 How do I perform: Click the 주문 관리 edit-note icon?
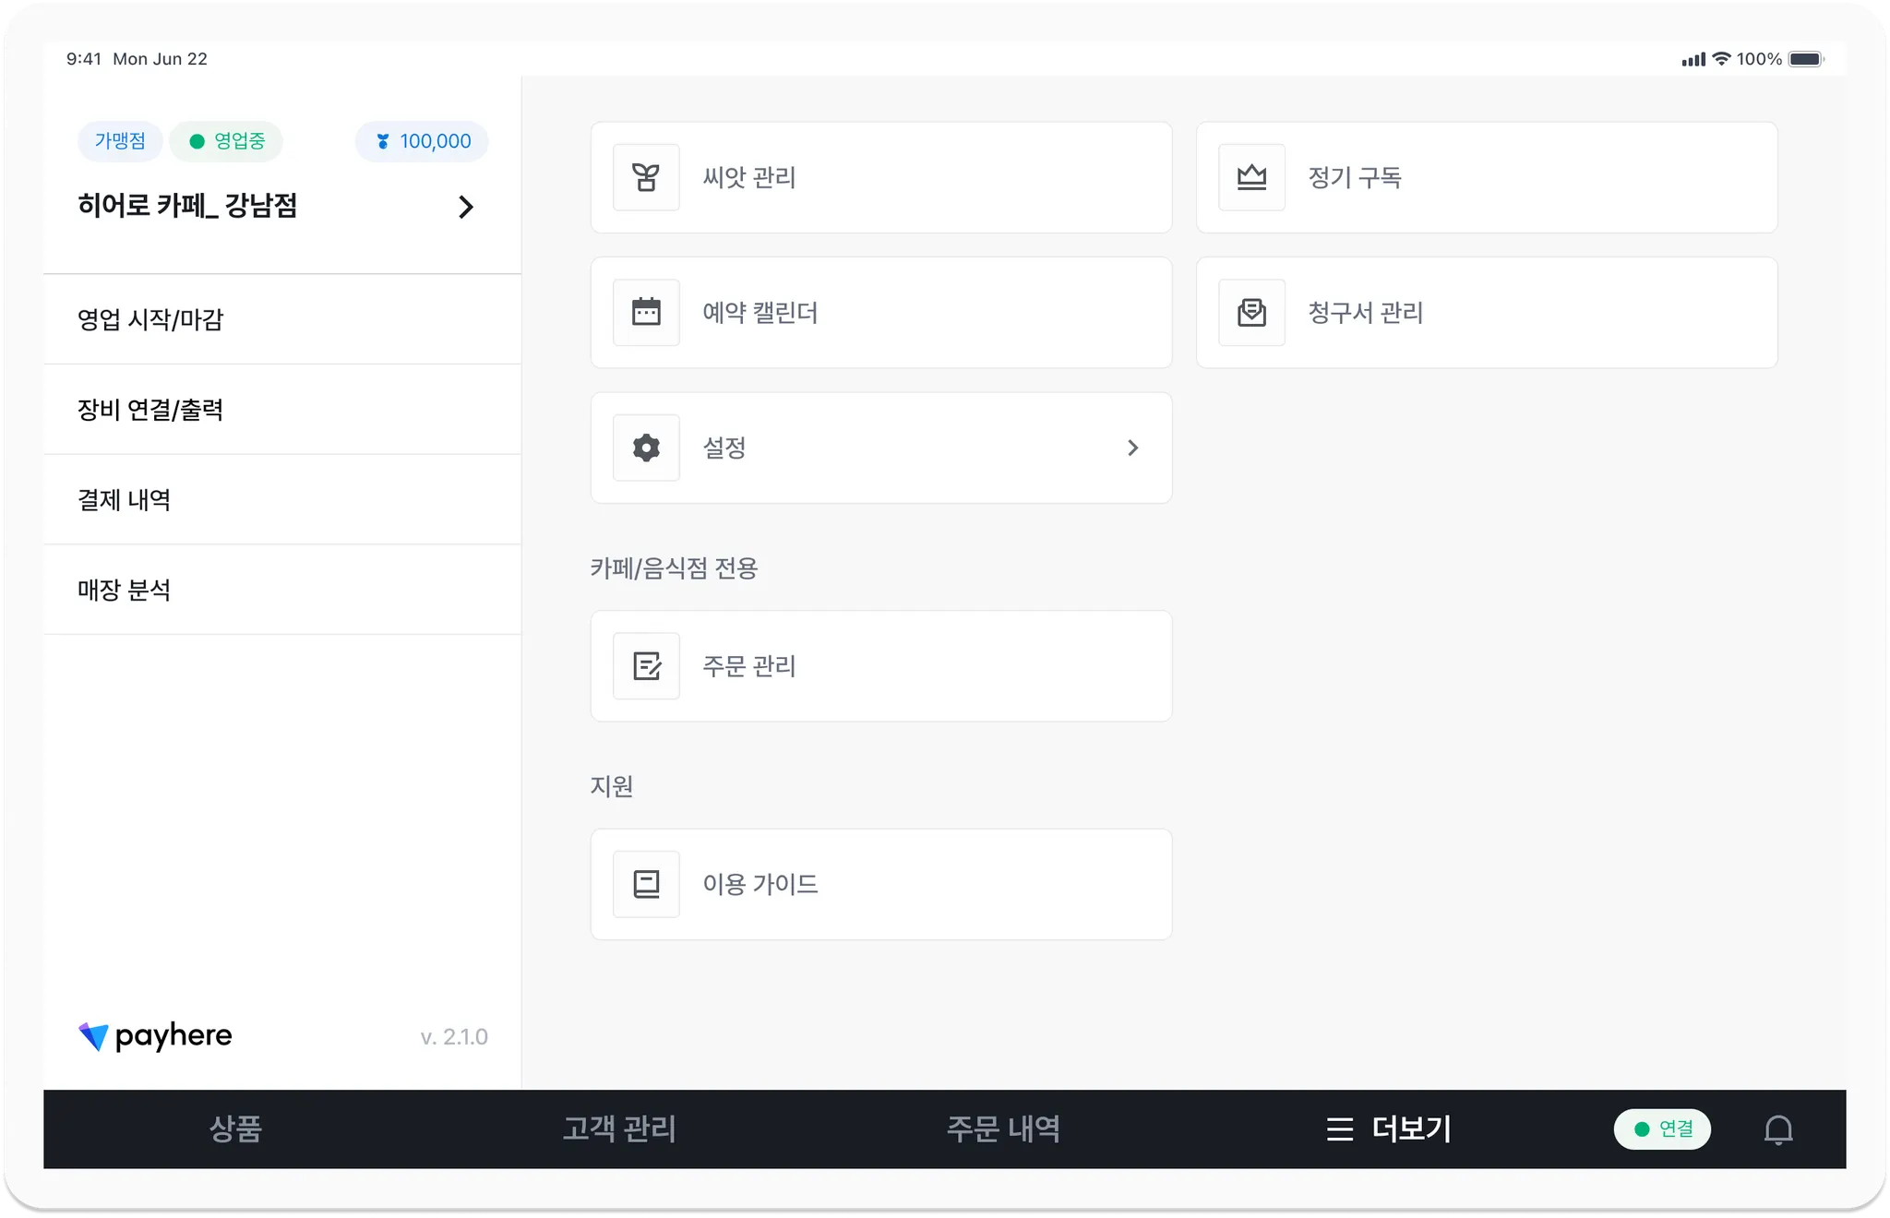tap(646, 666)
